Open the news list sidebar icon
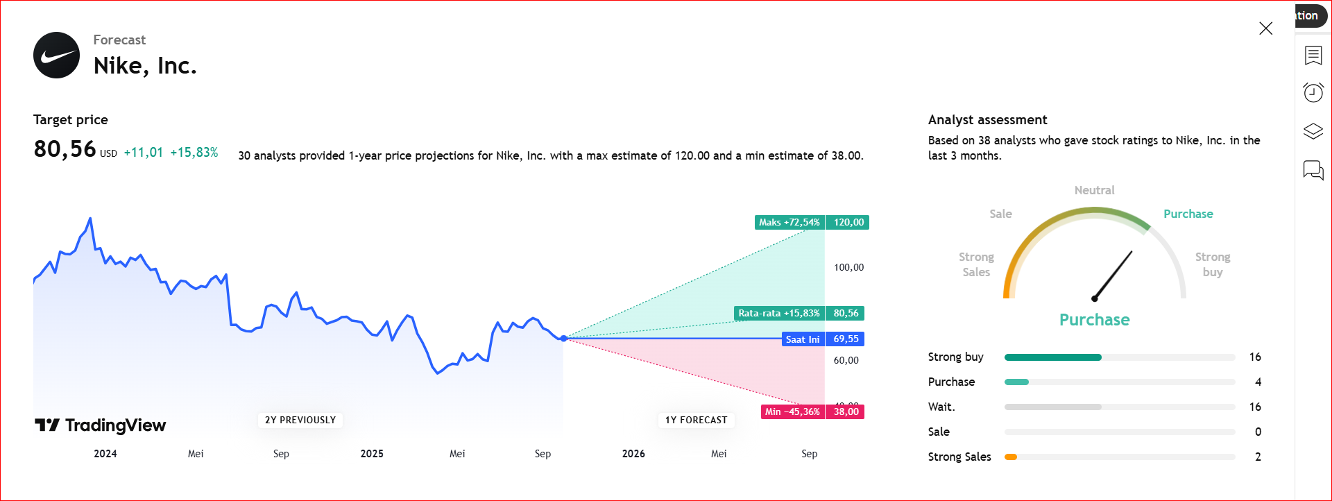1332x501 pixels. 1313,56
